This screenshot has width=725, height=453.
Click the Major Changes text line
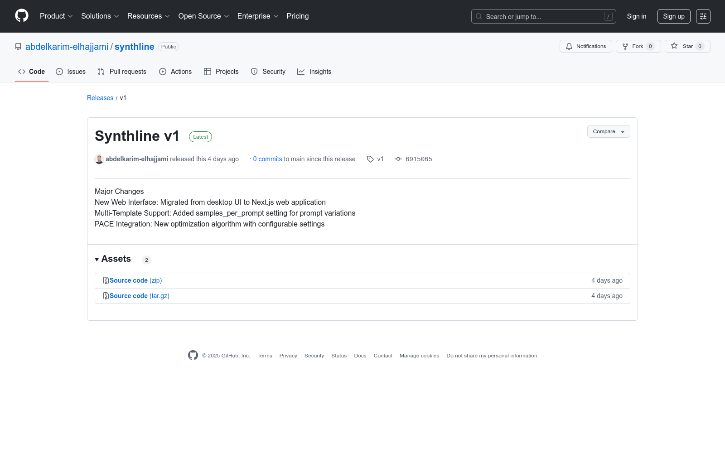tap(119, 191)
